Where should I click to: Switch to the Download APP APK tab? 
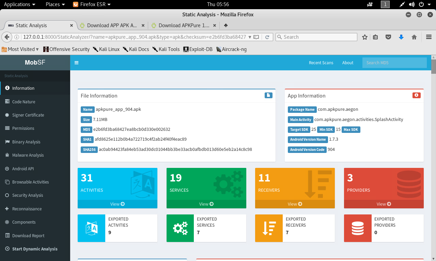pos(112,25)
